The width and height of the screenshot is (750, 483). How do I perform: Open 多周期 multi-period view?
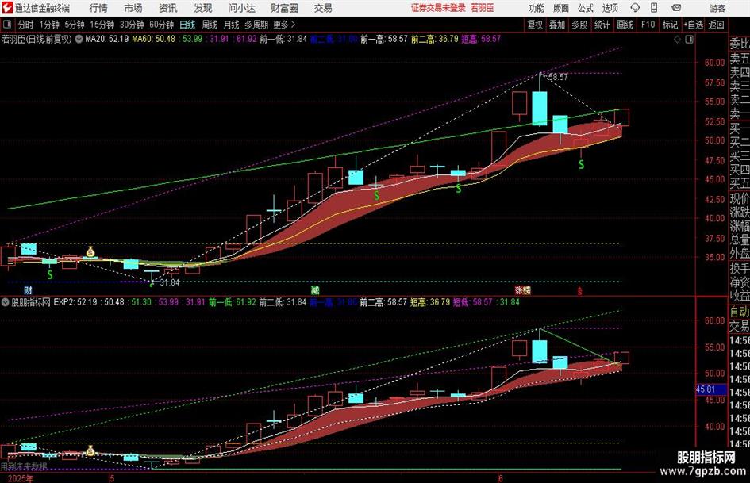click(256, 25)
